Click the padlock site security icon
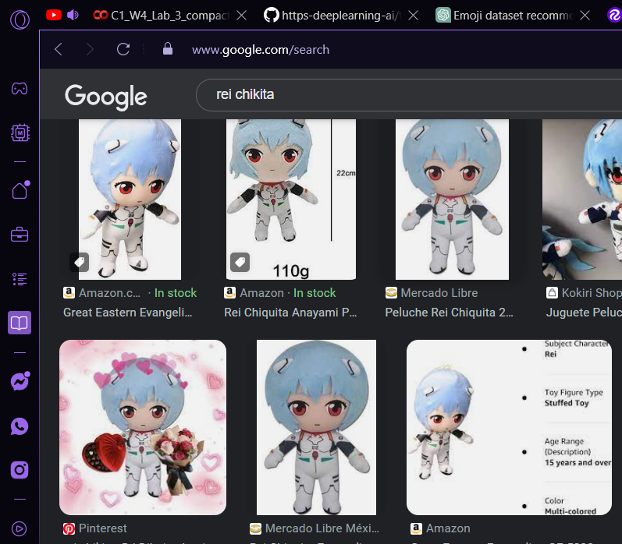 pyautogui.click(x=167, y=49)
